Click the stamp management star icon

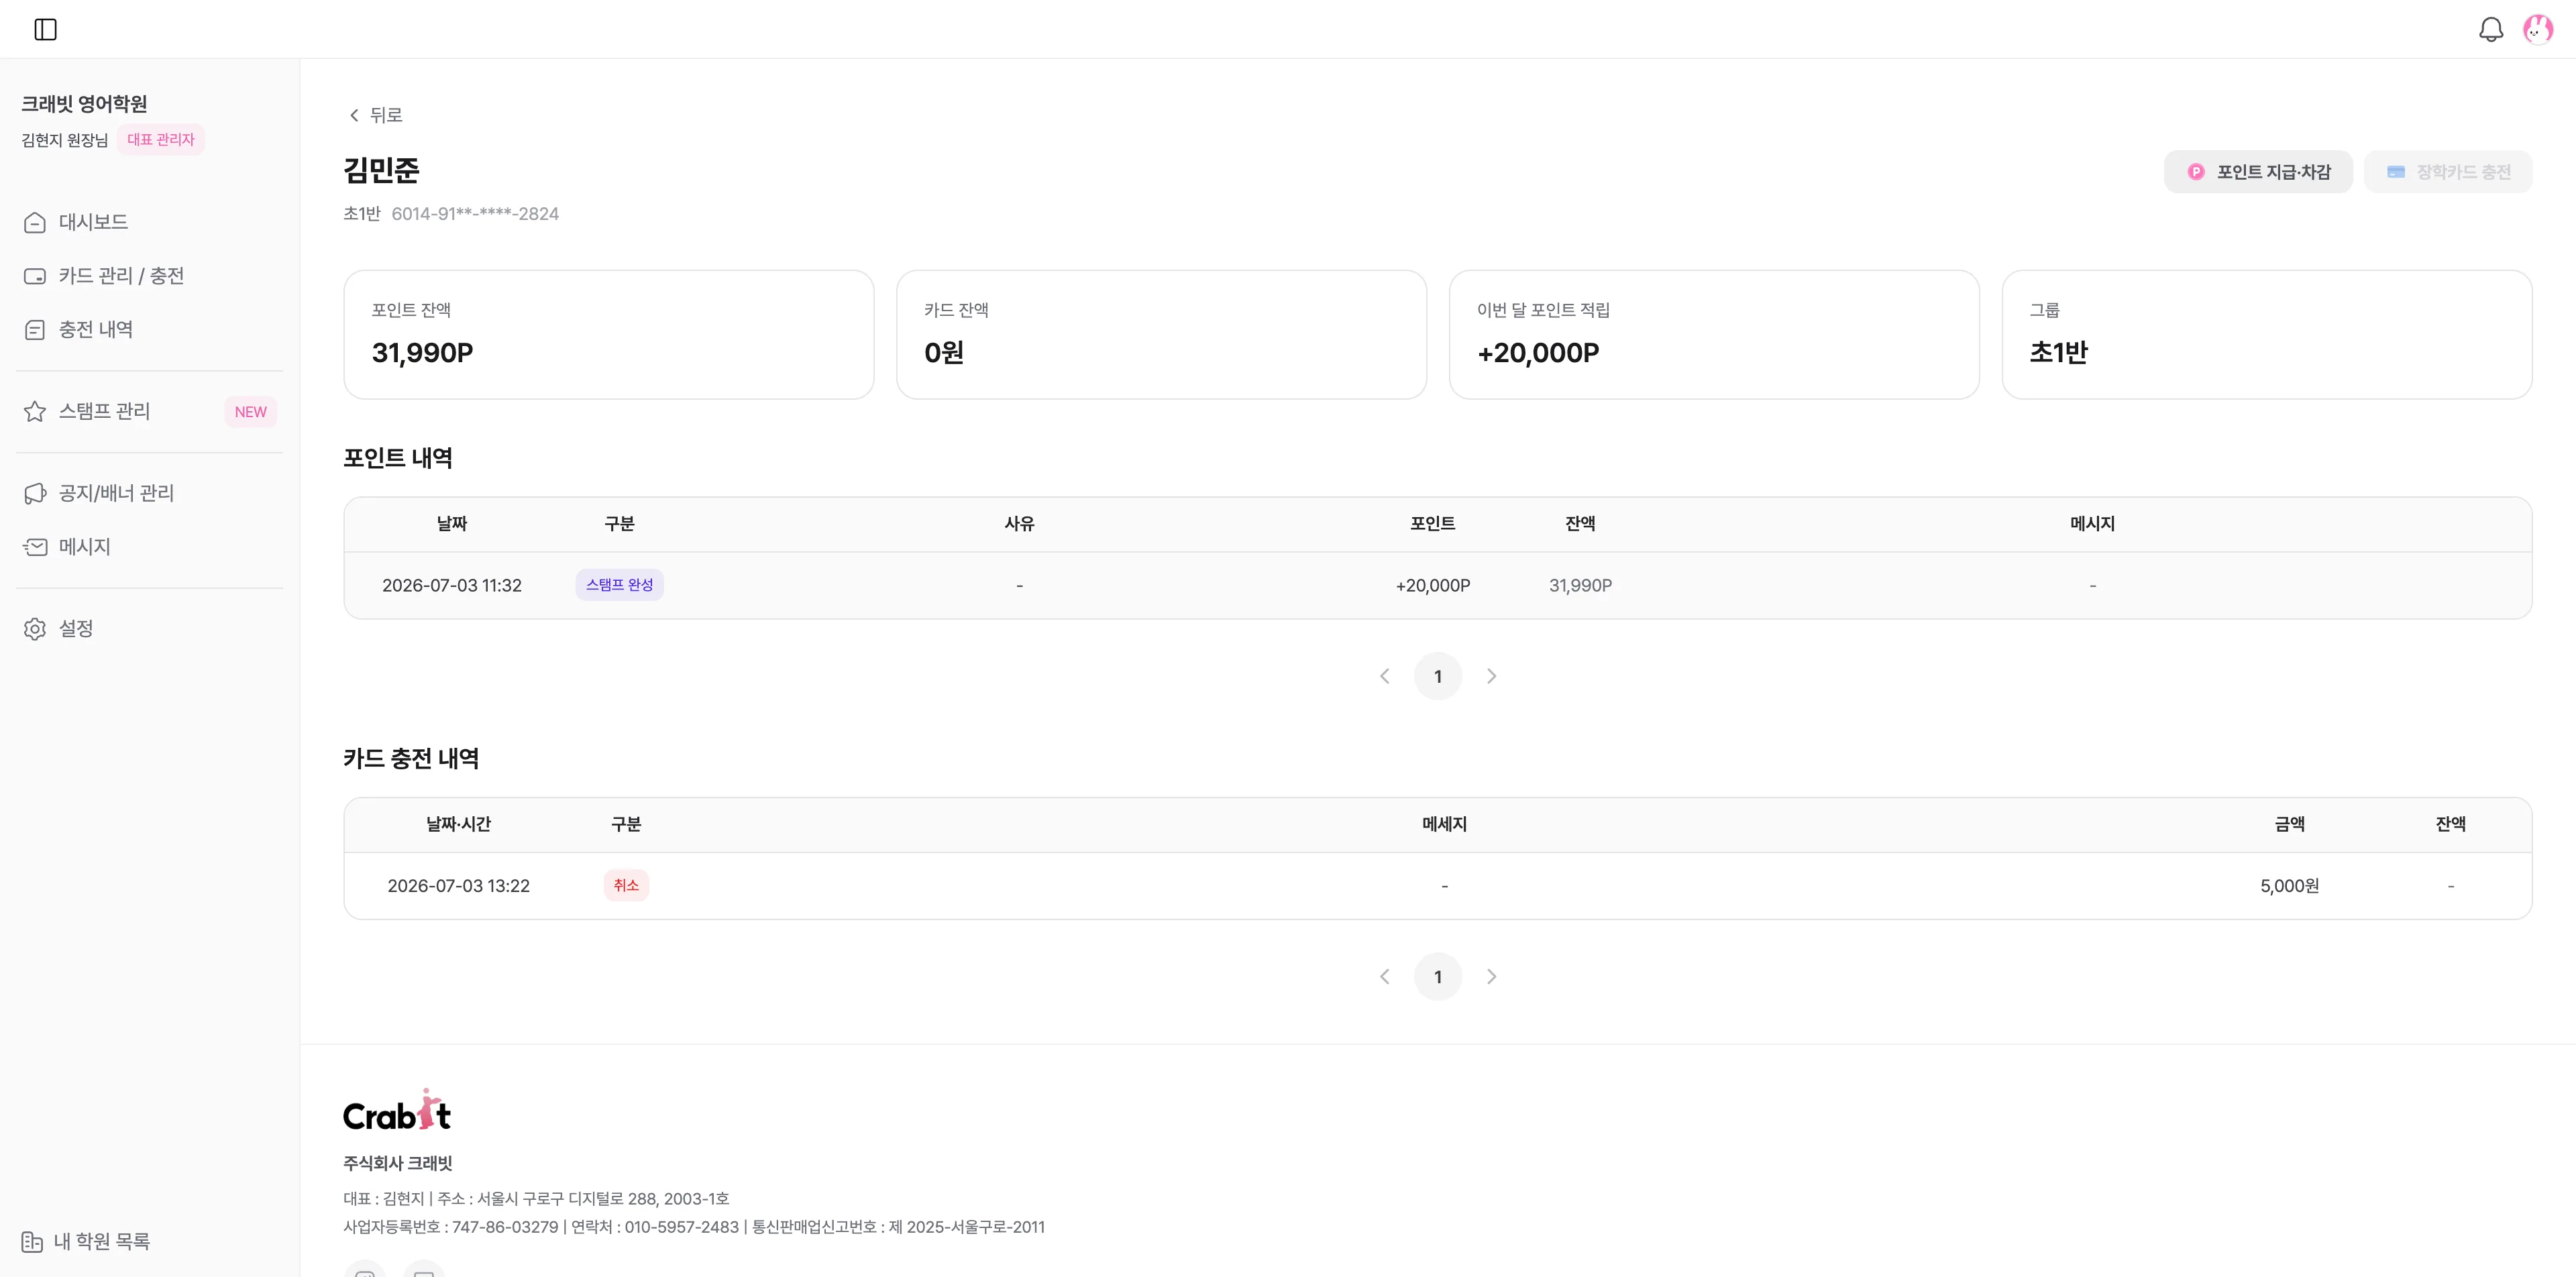point(35,411)
